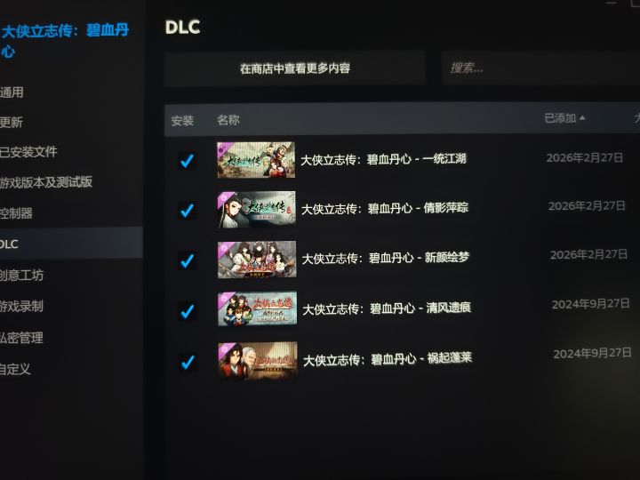640x480 pixels.
Task: Focus the 搜索 DLC search field
Action: (540, 68)
